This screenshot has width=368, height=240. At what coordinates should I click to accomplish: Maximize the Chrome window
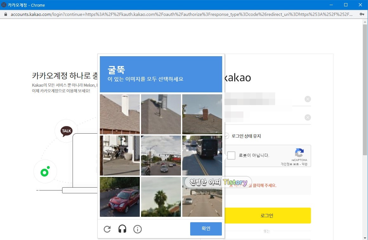pyautogui.click(x=346, y=5)
